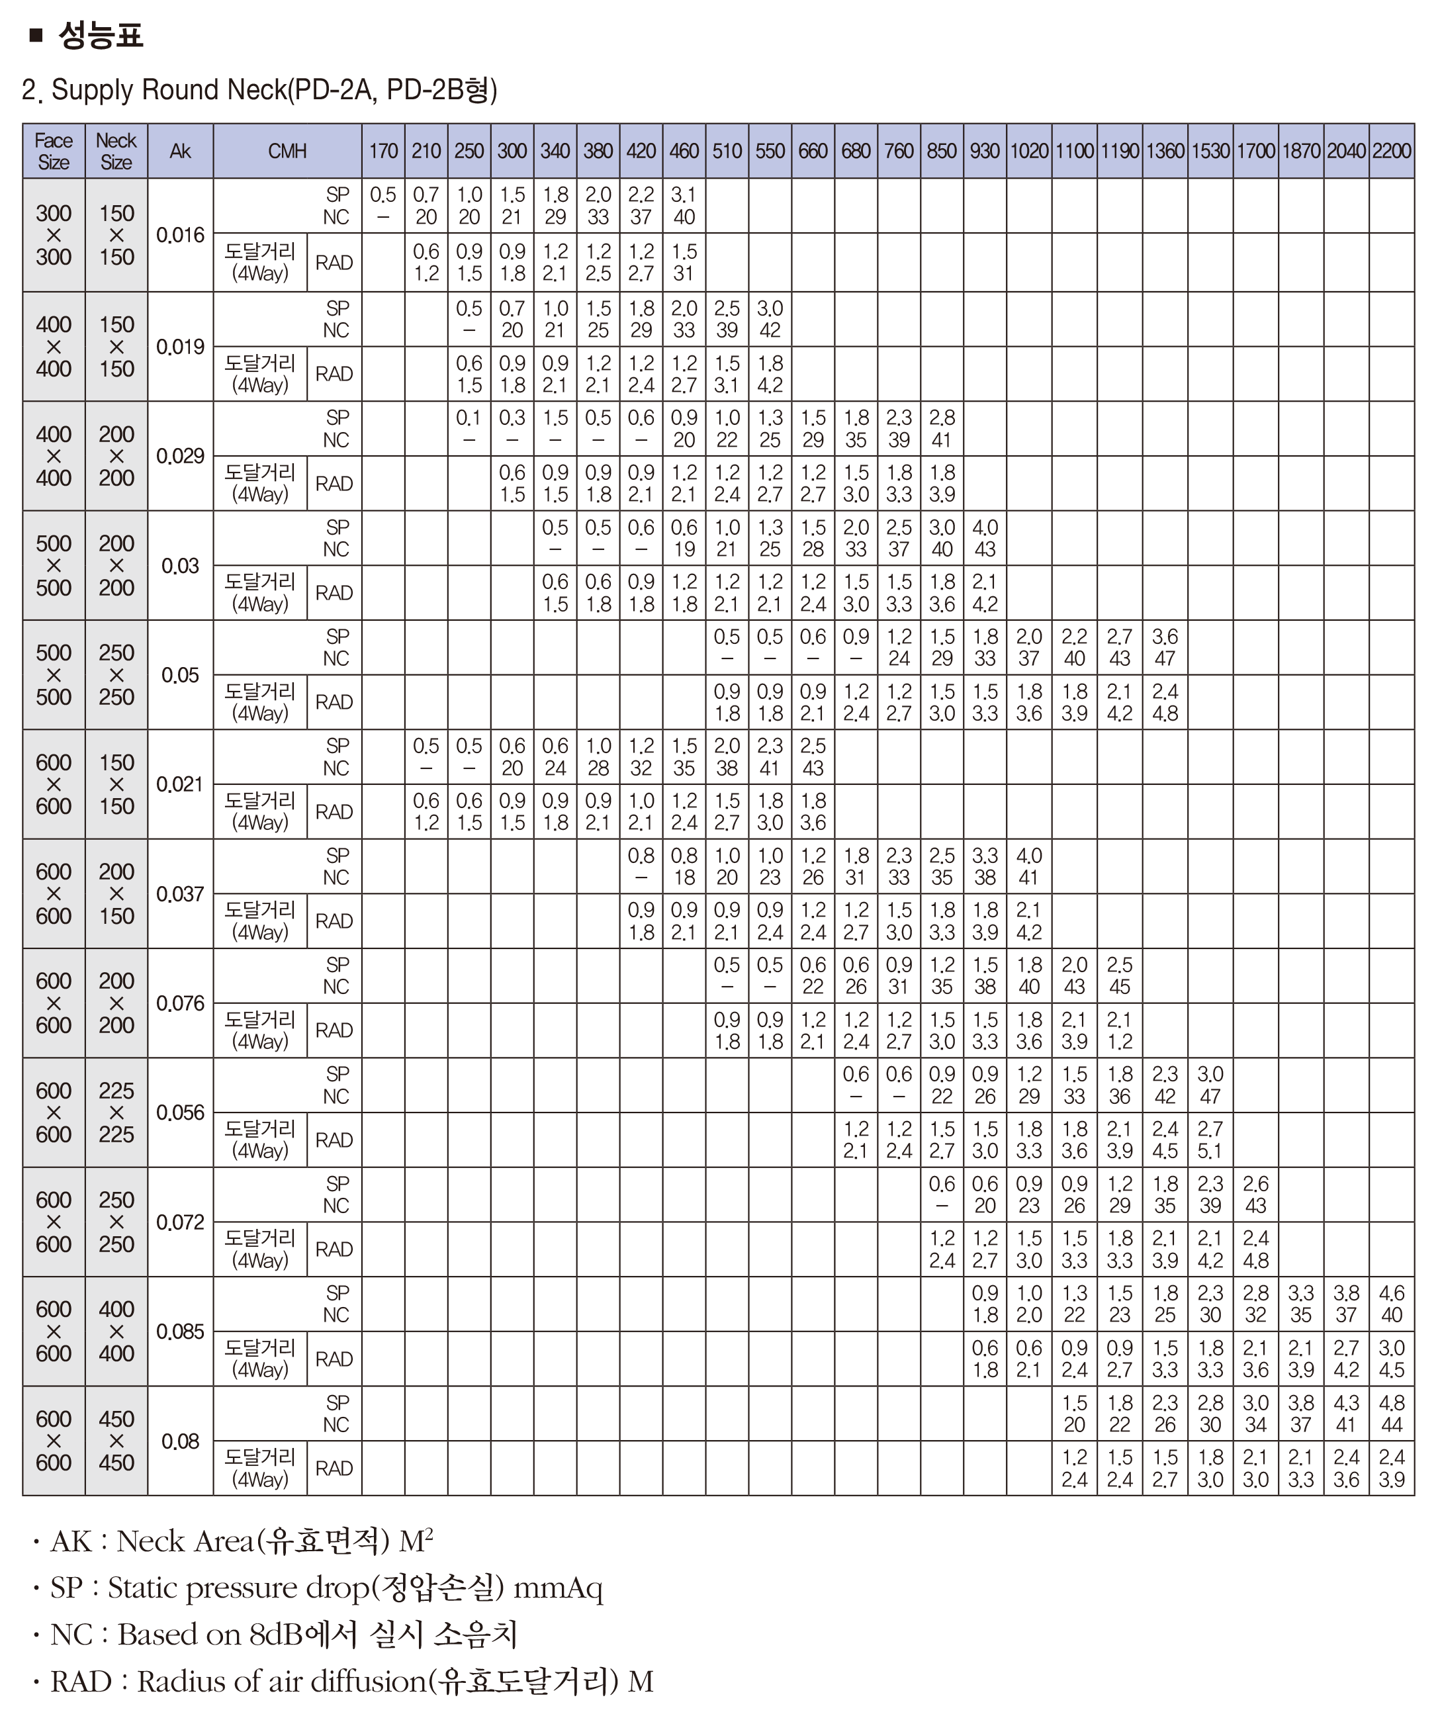
Task: Select the '450 × 450' neck size cell
Action: (116, 1441)
